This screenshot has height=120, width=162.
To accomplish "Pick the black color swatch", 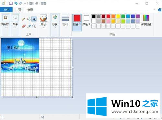I will pyautogui.click(x=94, y=16).
